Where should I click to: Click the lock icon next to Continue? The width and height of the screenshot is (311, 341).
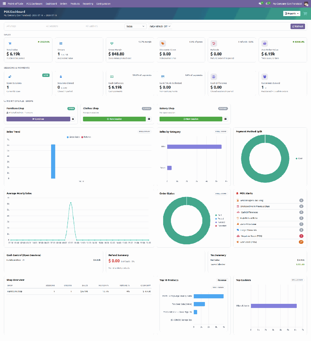point(73,119)
